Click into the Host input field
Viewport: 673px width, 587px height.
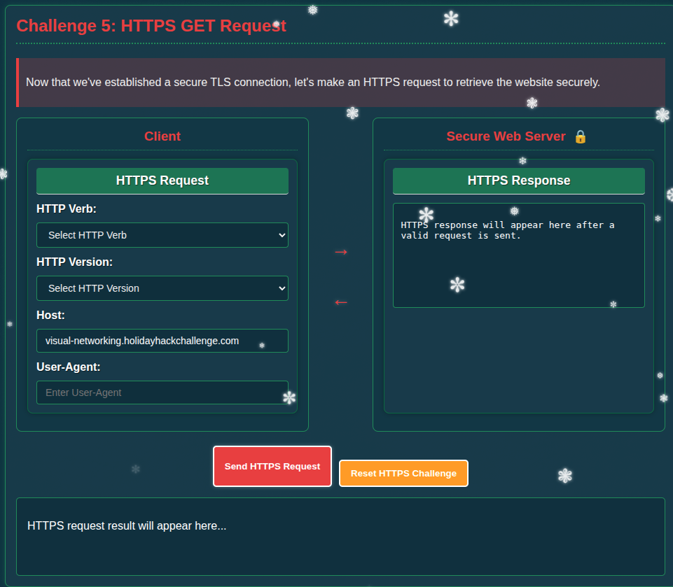tap(162, 341)
